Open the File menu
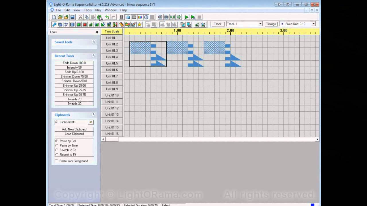 click(x=58, y=10)
